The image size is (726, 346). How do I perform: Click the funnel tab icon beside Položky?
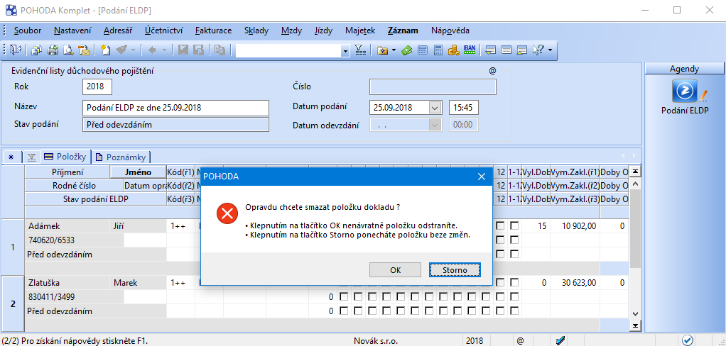click(31, 157)
